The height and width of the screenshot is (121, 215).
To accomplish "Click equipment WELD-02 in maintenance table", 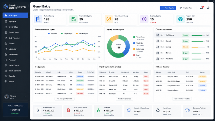I will [x=159, y=81].
